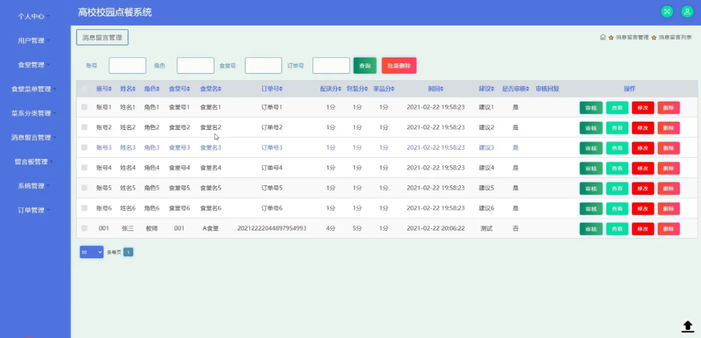Open the fullscreen toggle icon in header
Viewport: 701px width, 338px height.
667,11
